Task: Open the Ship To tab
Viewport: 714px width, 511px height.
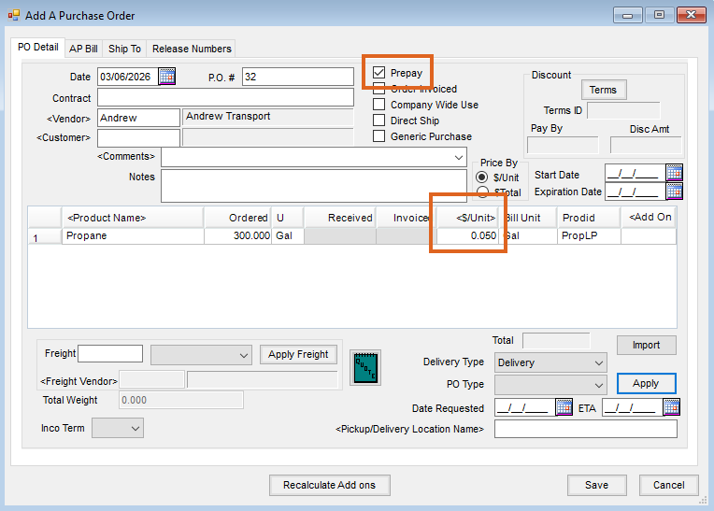Action: pyautogui.click(x=124, y=49)
